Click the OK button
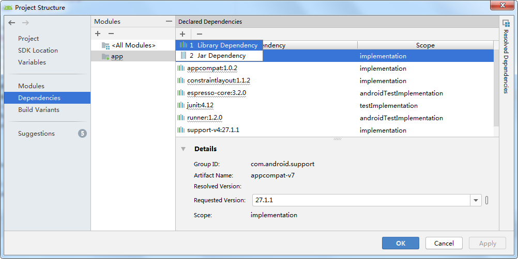This screenshot has width=518, height=259. [401, 243]
